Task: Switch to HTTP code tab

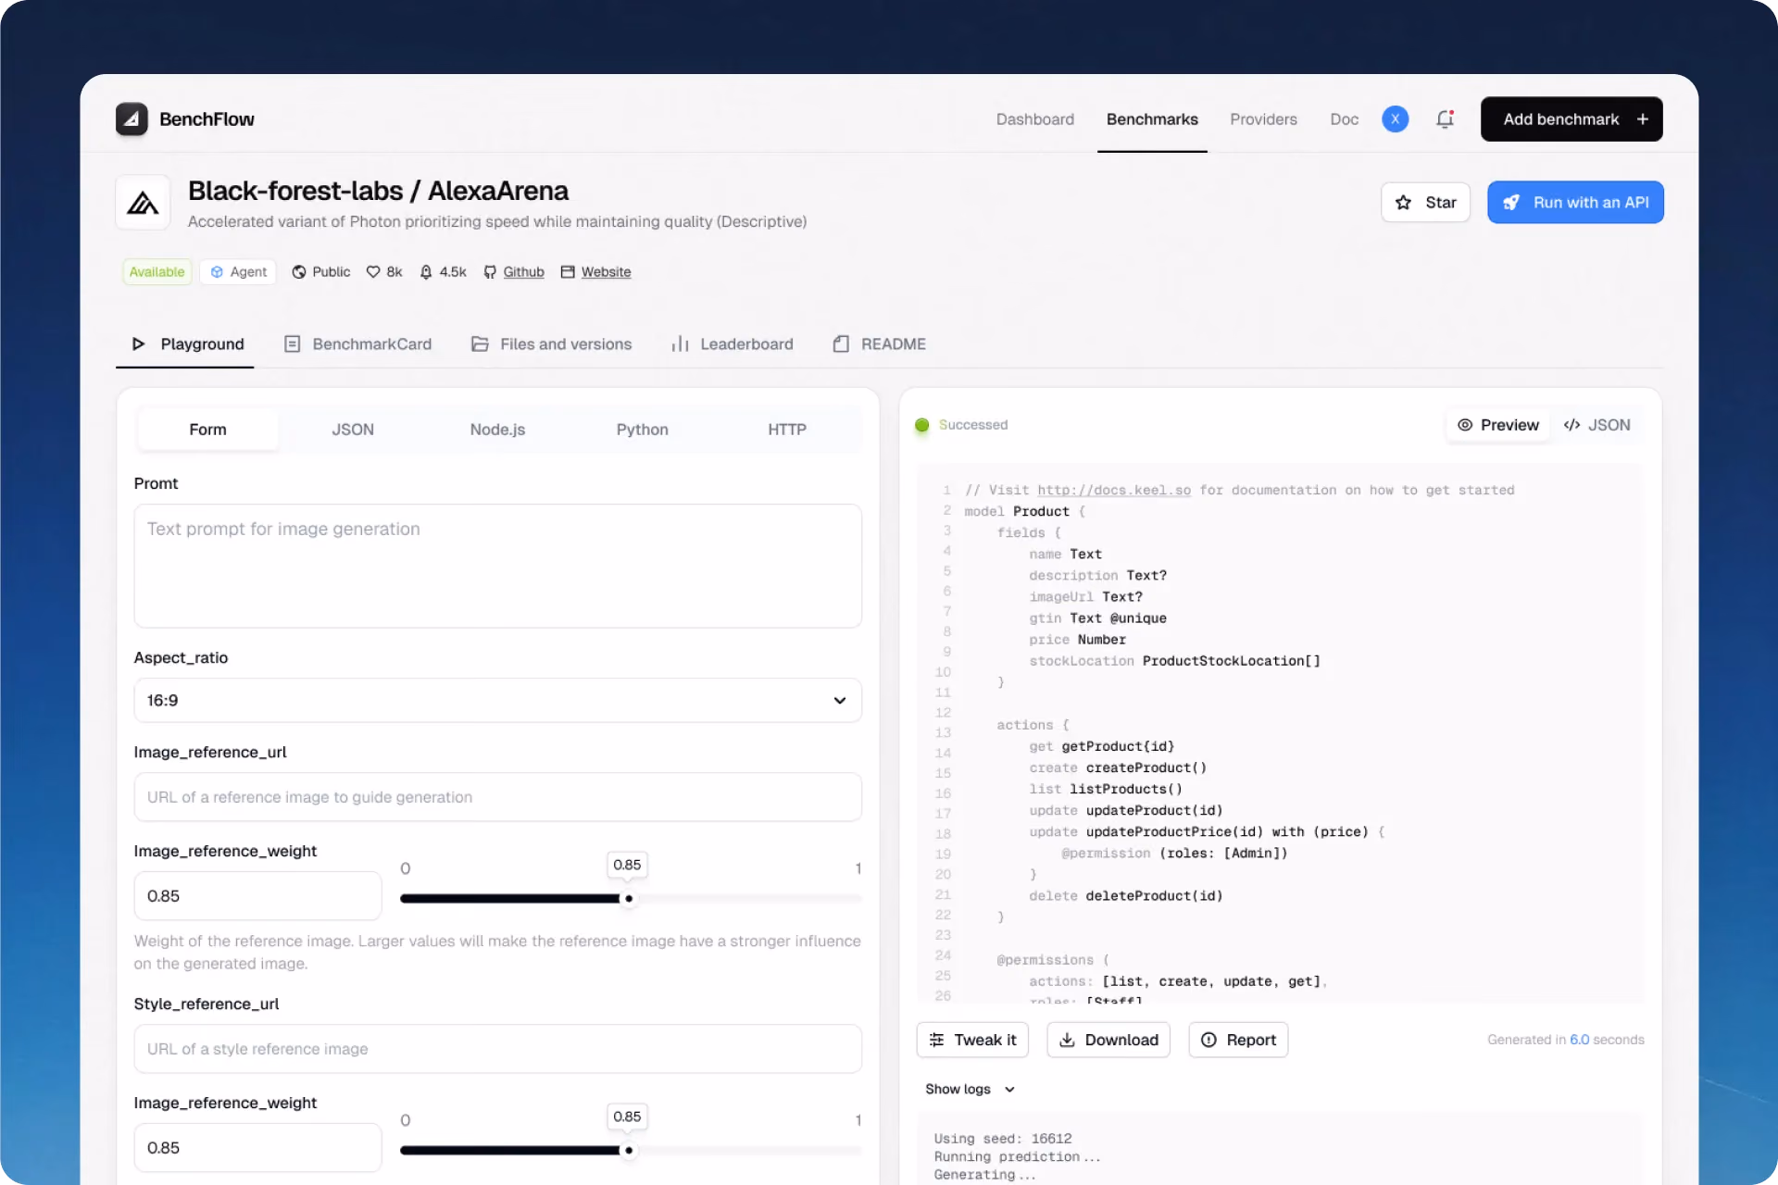Action: pyautogui.click(x=786, y=430)
